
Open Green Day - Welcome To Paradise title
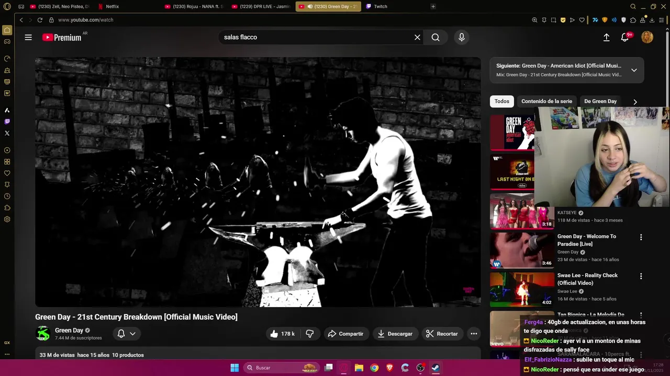pyautogui.click(x=587, y=240)
